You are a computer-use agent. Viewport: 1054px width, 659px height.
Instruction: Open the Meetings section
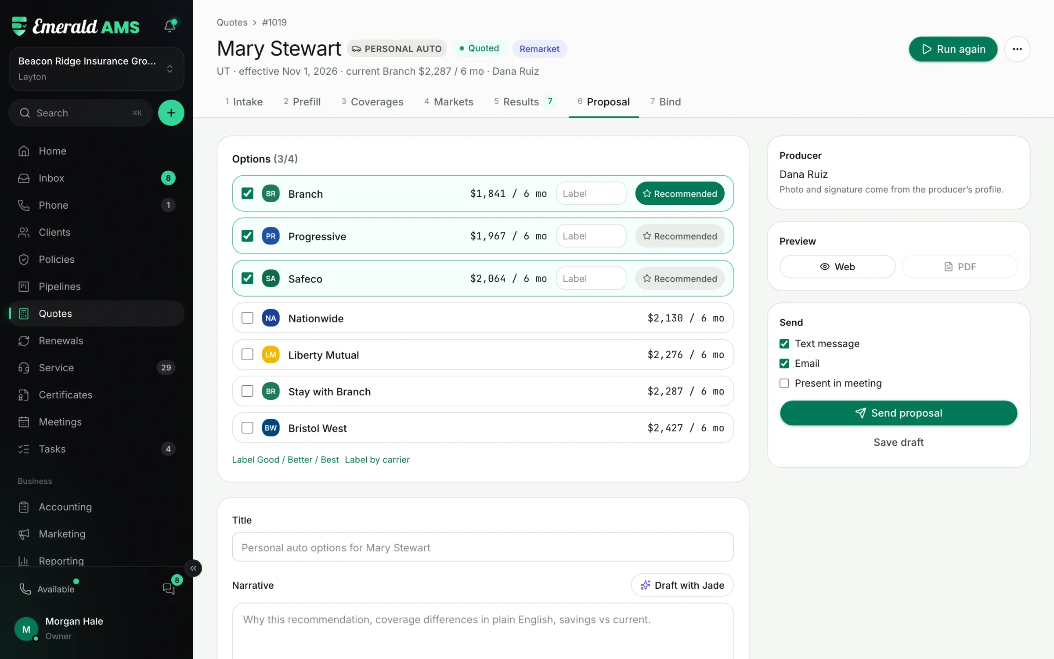coord(96,422)
